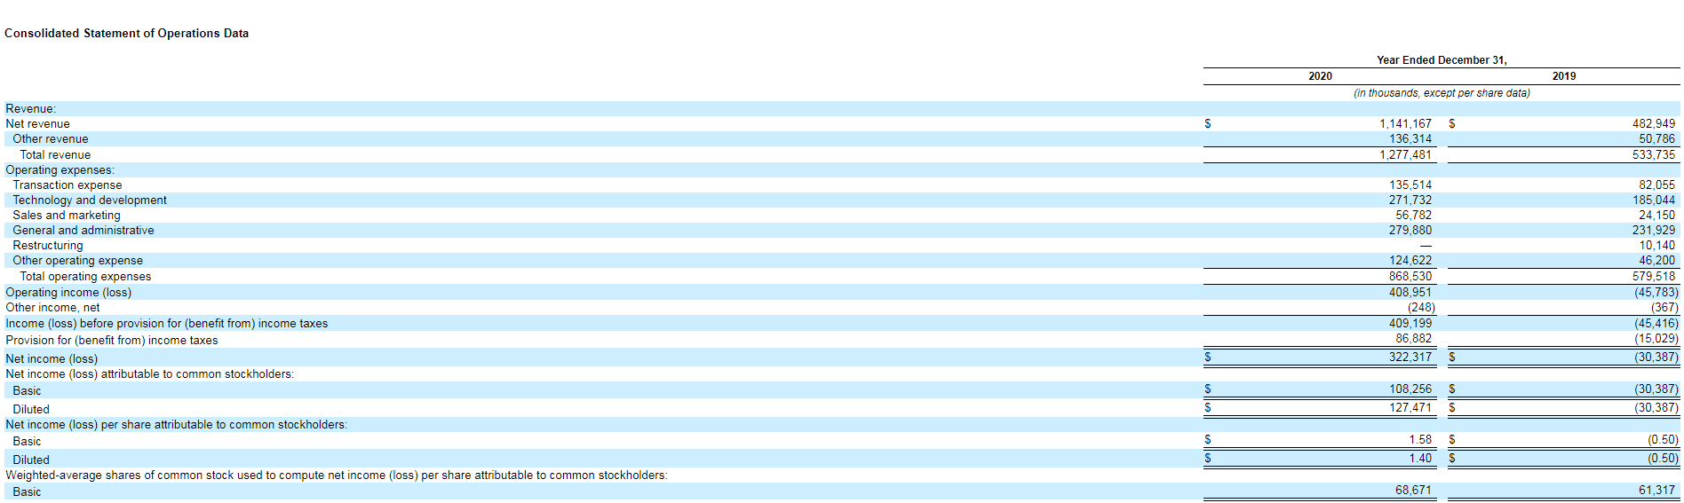This screenshot has width=1684, height=503.
Task: Click the diluted per share value 1.40
Action: pos(1420,459)
